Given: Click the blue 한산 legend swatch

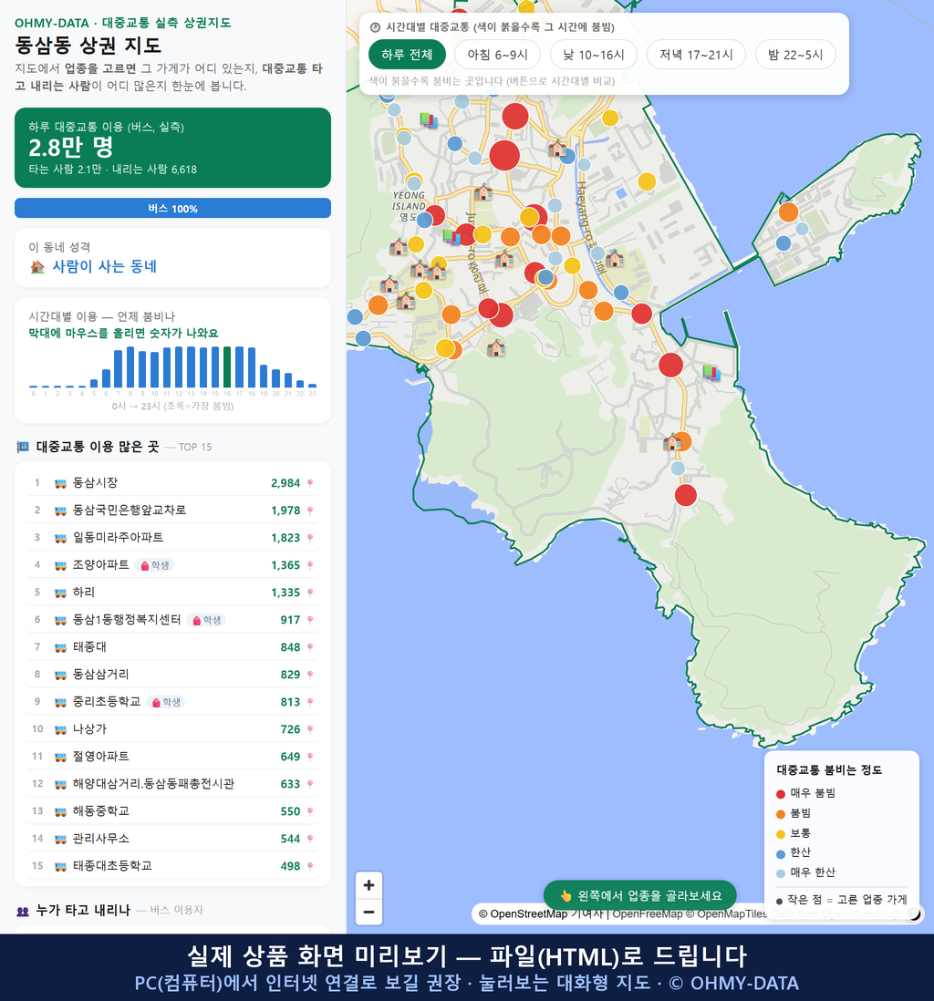Looking at the screenshot, I should click(780, 853).
